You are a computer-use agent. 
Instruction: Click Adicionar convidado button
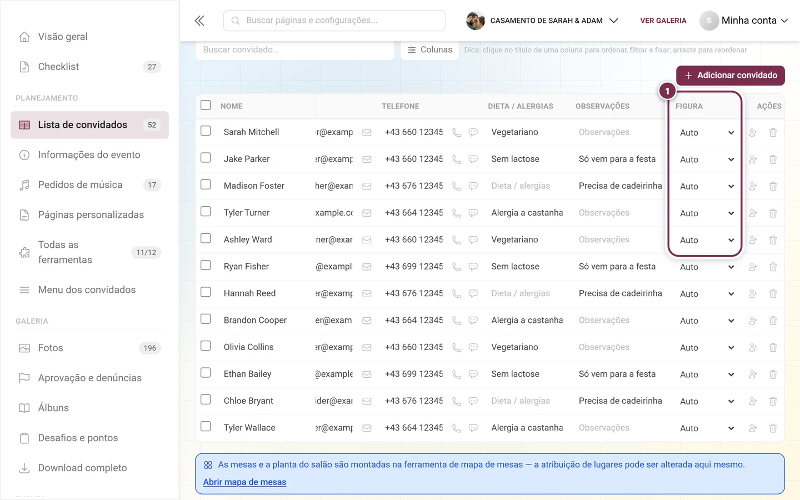(x=731, y=76)
